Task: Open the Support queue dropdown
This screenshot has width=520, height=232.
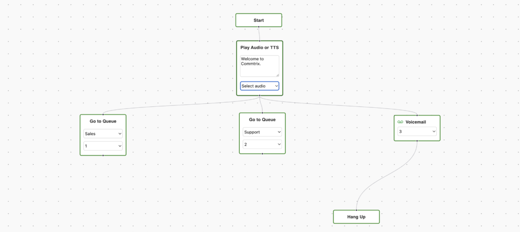Action: click(x=262, y=132)
